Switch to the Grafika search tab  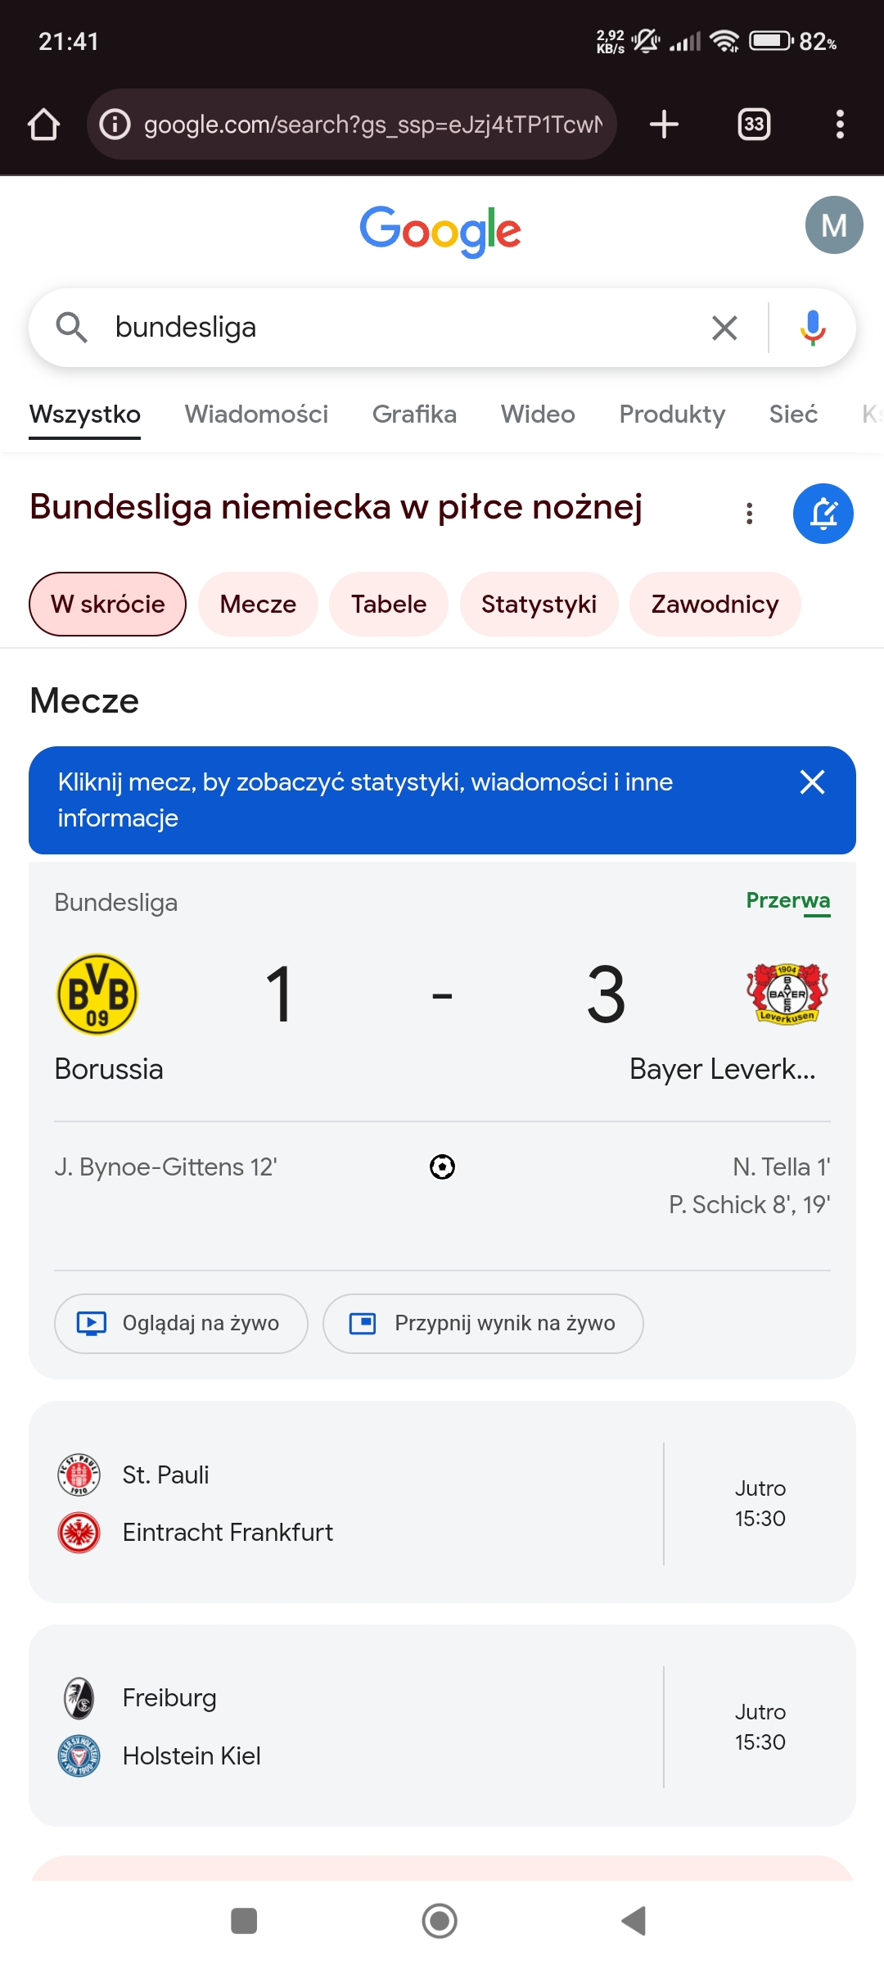pyautogui.click(x=414, y=414)
